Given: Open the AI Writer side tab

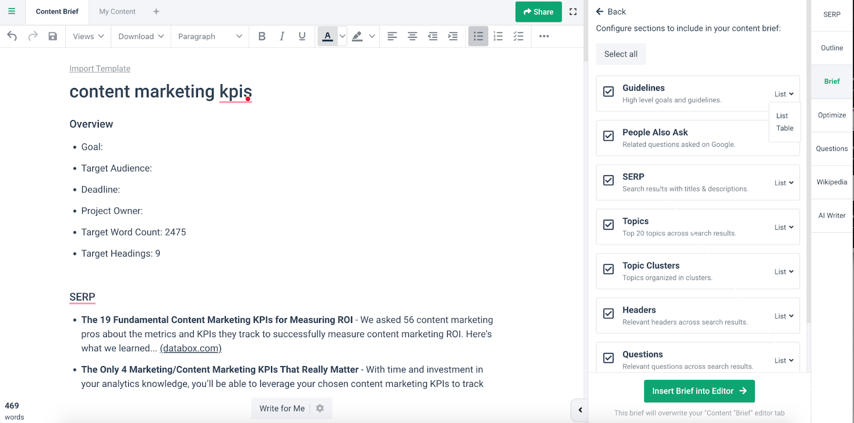Looking at the screenshot, I should click(832, 216).
